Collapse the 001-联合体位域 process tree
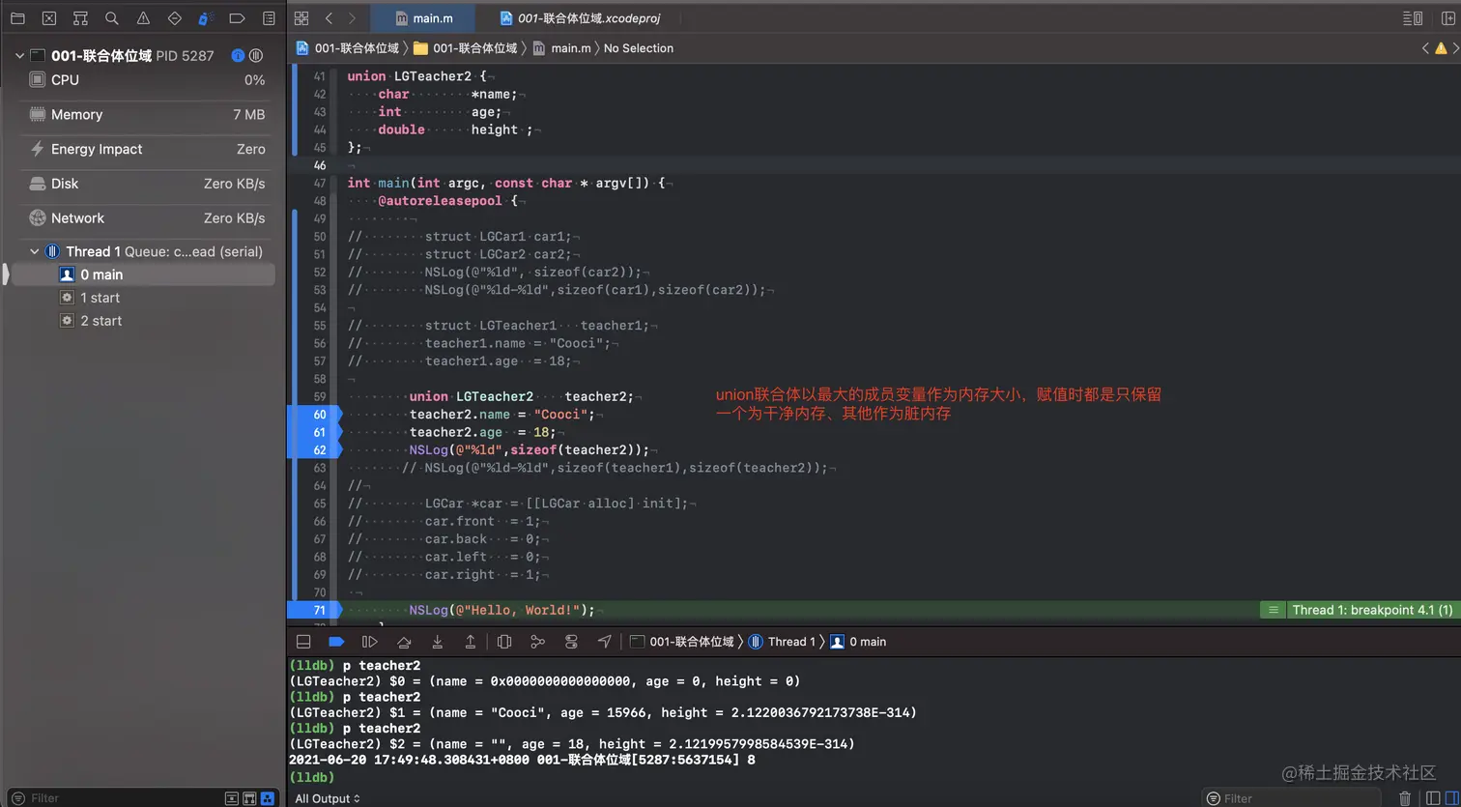This screenshot has height=807, width=1461. click(x=18, y=56)
